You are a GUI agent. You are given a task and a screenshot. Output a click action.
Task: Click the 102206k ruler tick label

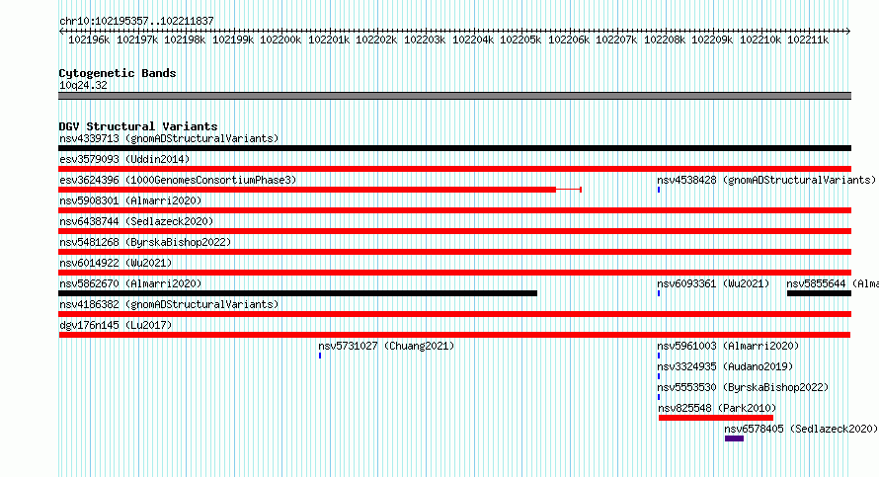point(569,40)
